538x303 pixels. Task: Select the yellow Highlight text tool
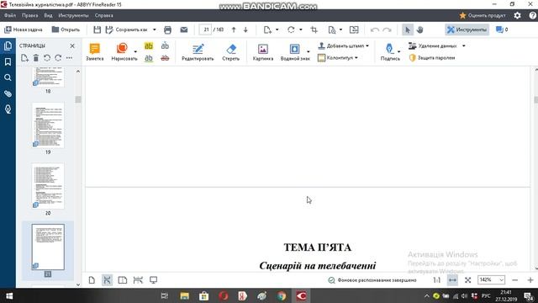click(x=149, y=45)
